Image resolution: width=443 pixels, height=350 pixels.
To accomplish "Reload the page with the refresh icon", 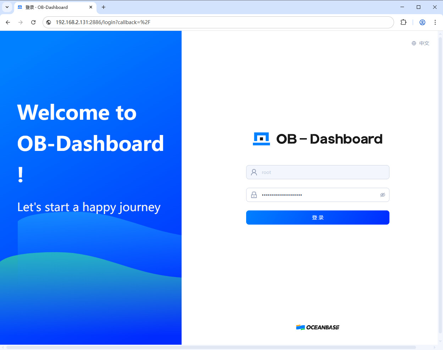I will pos(33,22).
